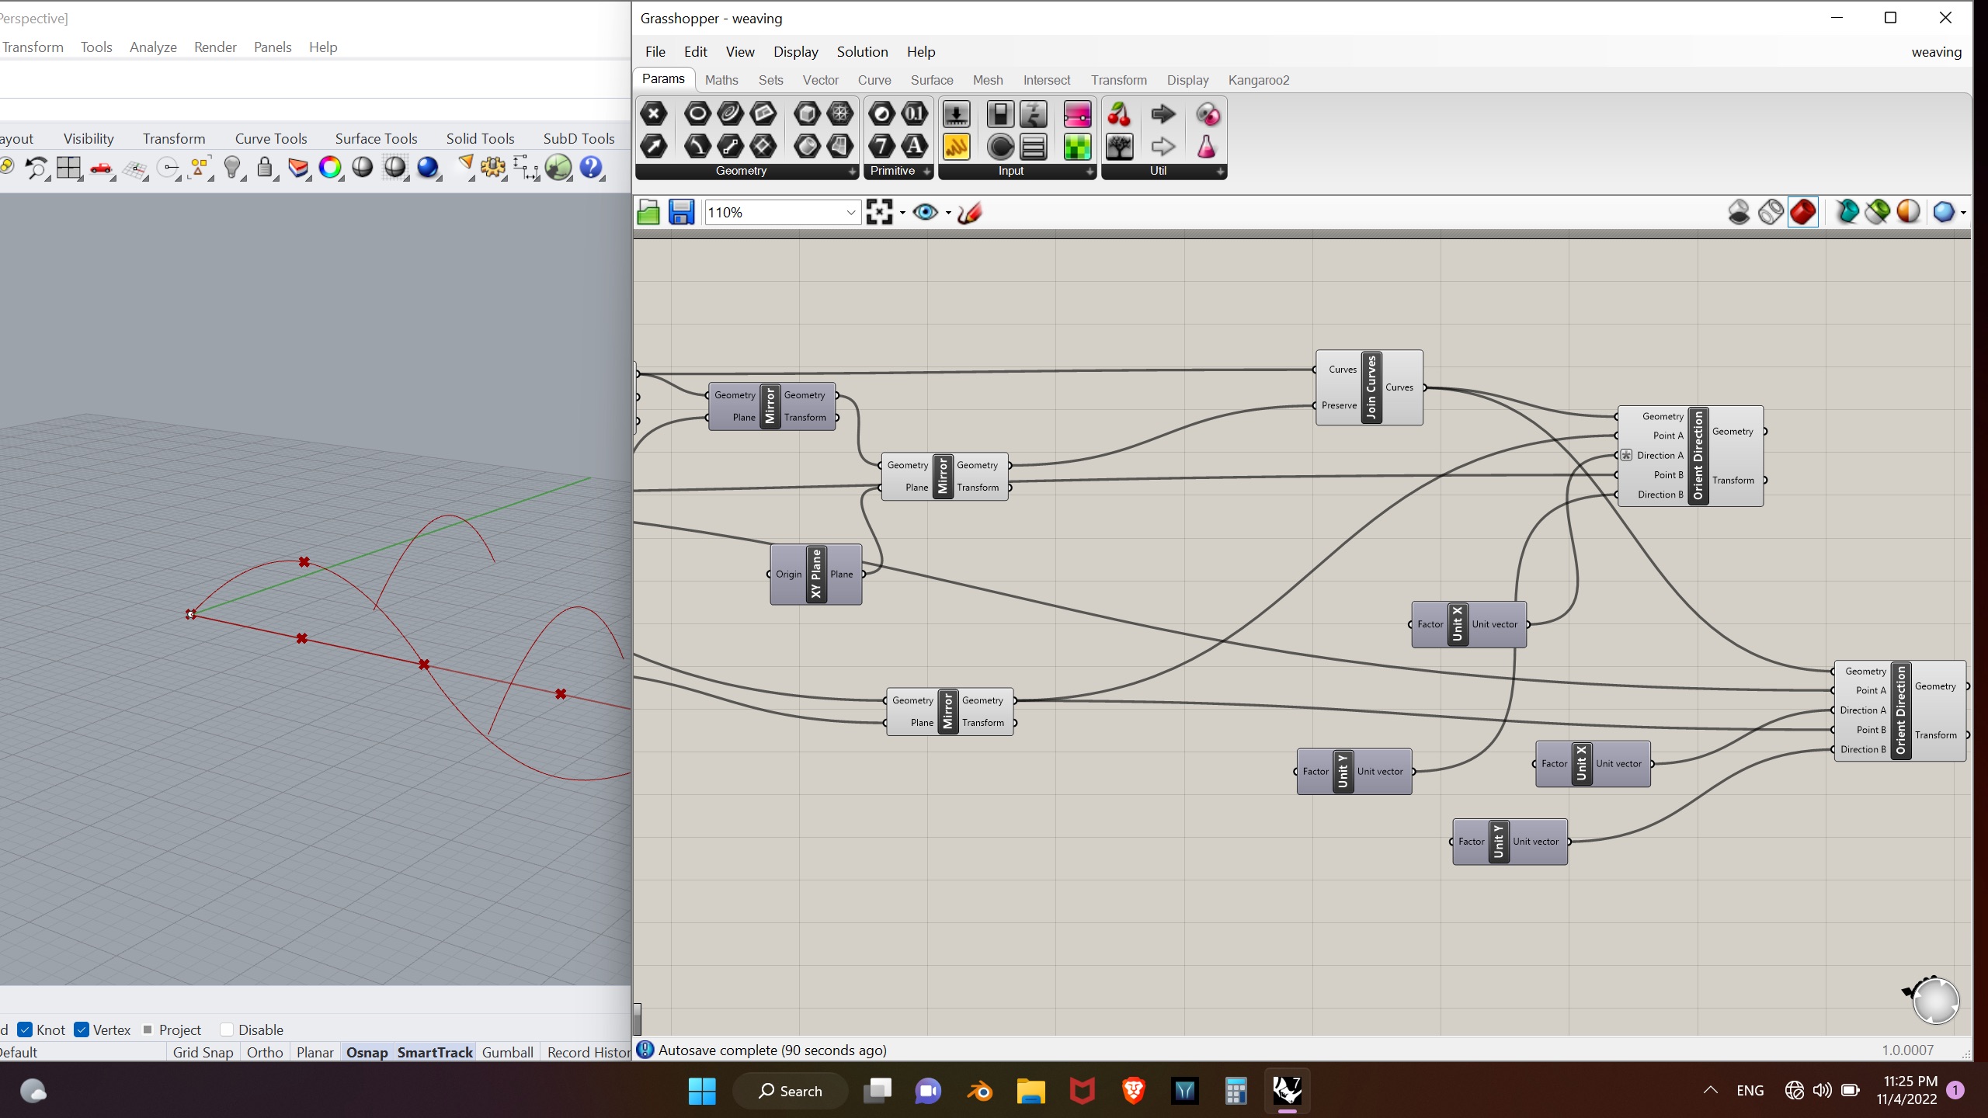1988x1118 pixels.
Task: Pick the cherries Cluster Input icon in Util
Action: click(1119, 114)
